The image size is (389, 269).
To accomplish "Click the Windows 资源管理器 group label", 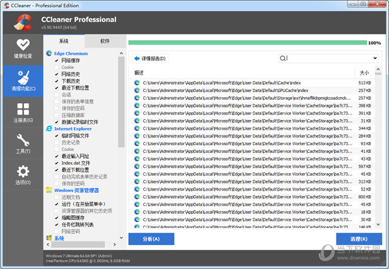I will pyautogui.click(x=77, y=191).
